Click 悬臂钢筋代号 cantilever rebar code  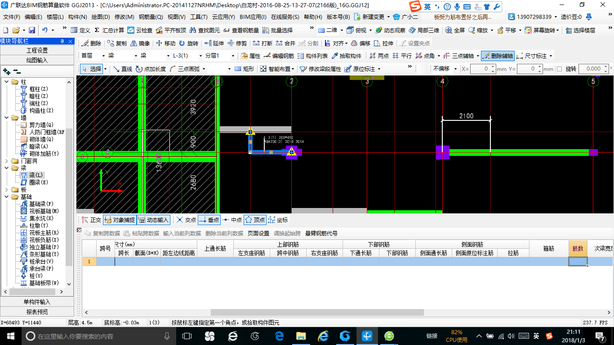tap(321, 233)
